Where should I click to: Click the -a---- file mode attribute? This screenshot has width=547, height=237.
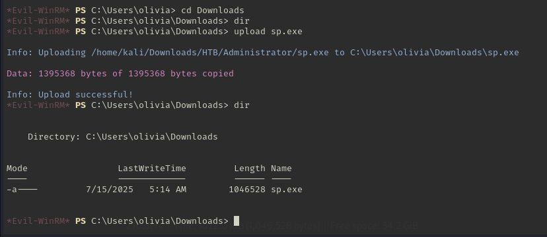(x=22, y=190)
